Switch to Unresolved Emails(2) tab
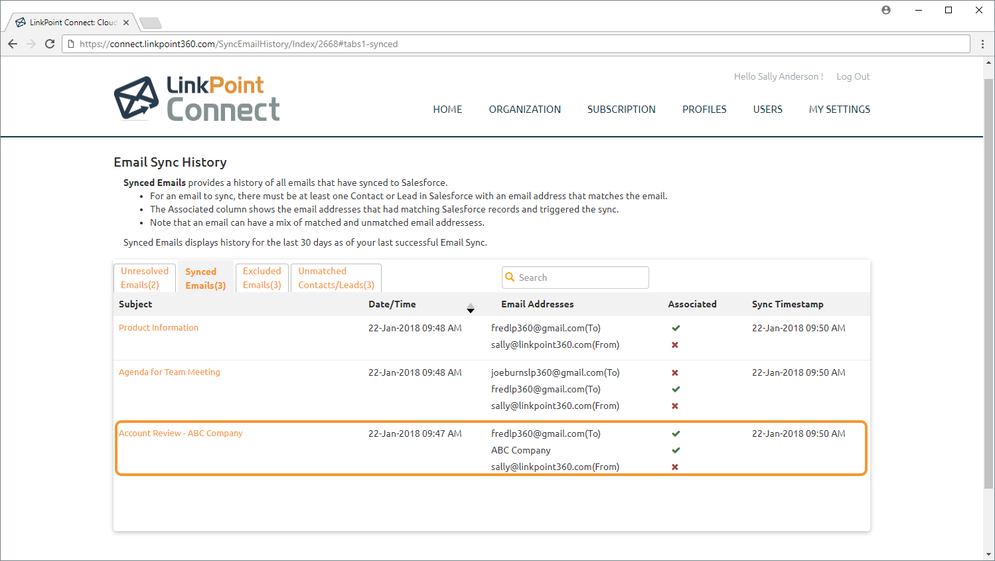The image size is (995, 561). point(145,278)
